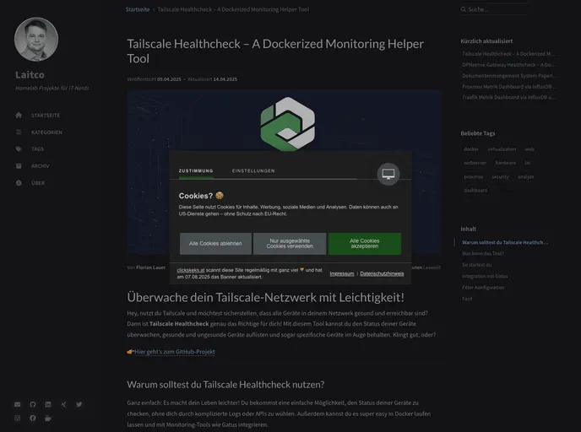Open Tags in sidebar menu
Viewport: 581px width, 432px height.
(x=37, y=148)
